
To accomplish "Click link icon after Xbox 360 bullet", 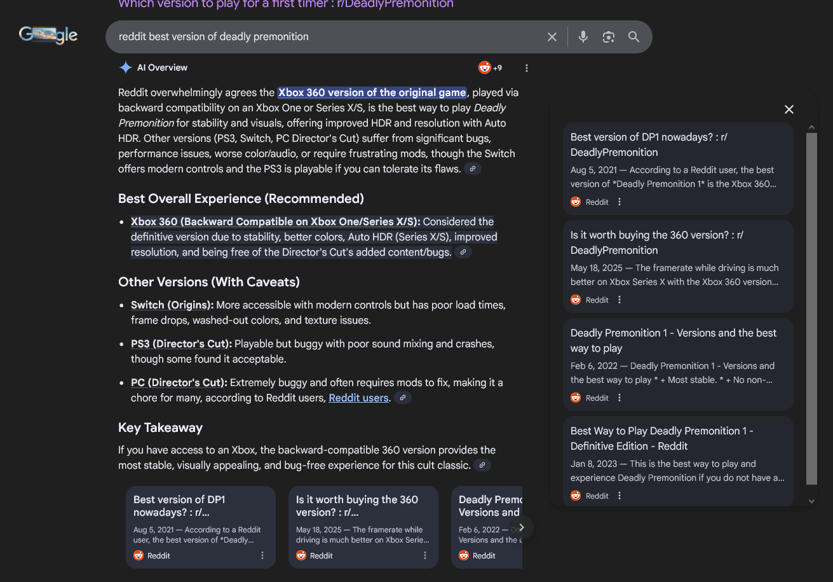I will (x=463, y=253).
